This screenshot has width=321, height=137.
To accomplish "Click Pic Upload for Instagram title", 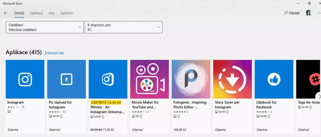I will [61, 105].
